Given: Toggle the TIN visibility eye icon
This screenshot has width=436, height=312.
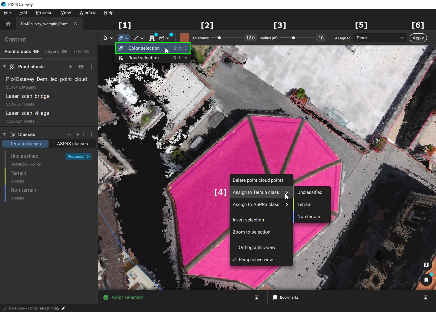Looking at the screenshot, I should 87,52.
